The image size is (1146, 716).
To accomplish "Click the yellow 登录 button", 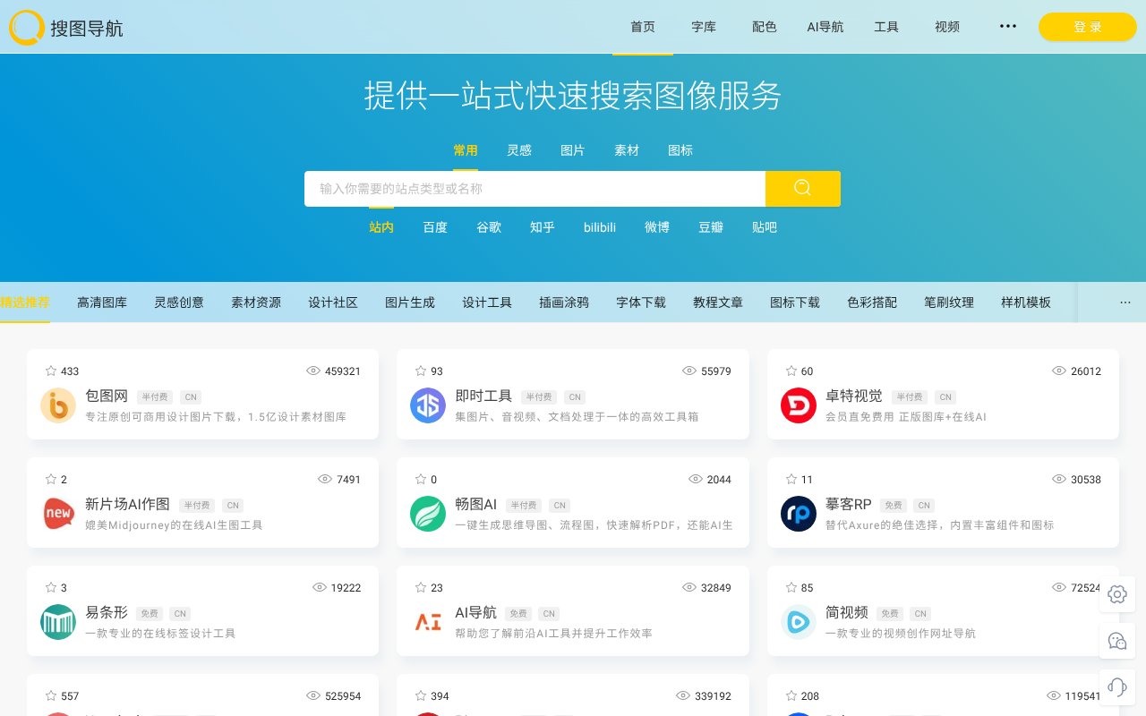I will [1087, 27].
